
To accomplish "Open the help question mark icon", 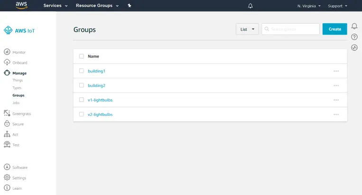I will pyautogui.click(x=354, y=37).
